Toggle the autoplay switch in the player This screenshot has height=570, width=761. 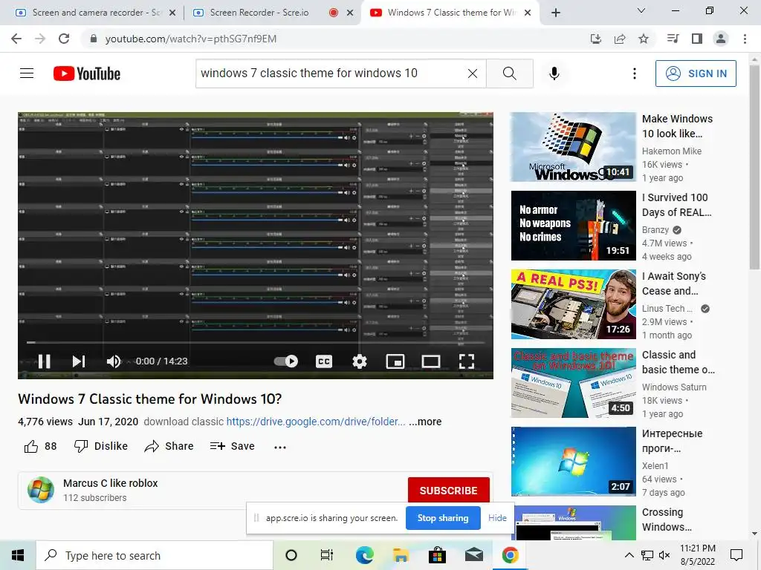286,361
